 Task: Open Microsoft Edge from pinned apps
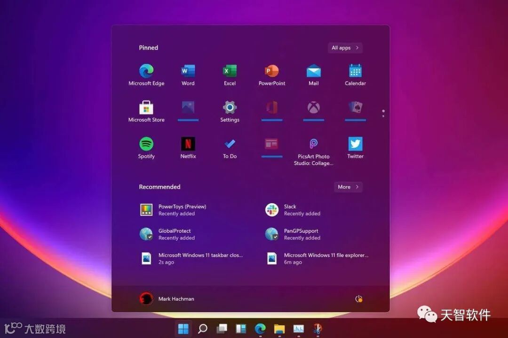click(146, 75)
